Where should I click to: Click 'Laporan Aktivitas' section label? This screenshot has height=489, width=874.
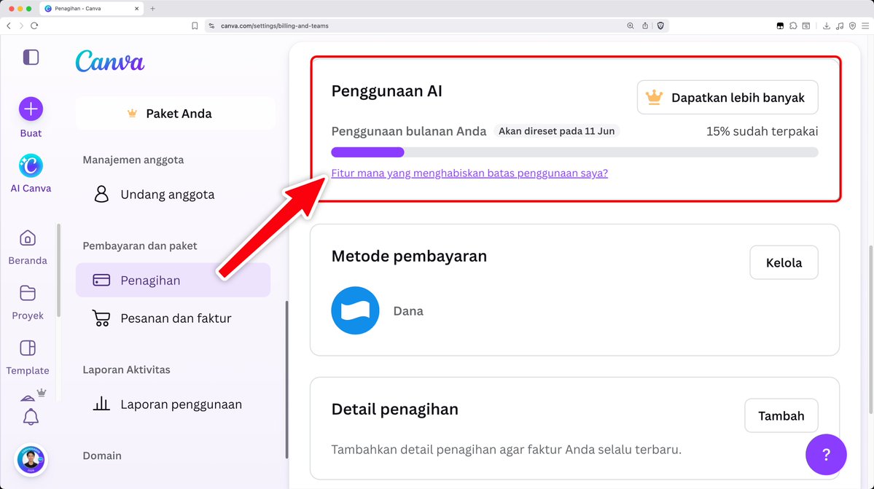click(x=127, y=369)
